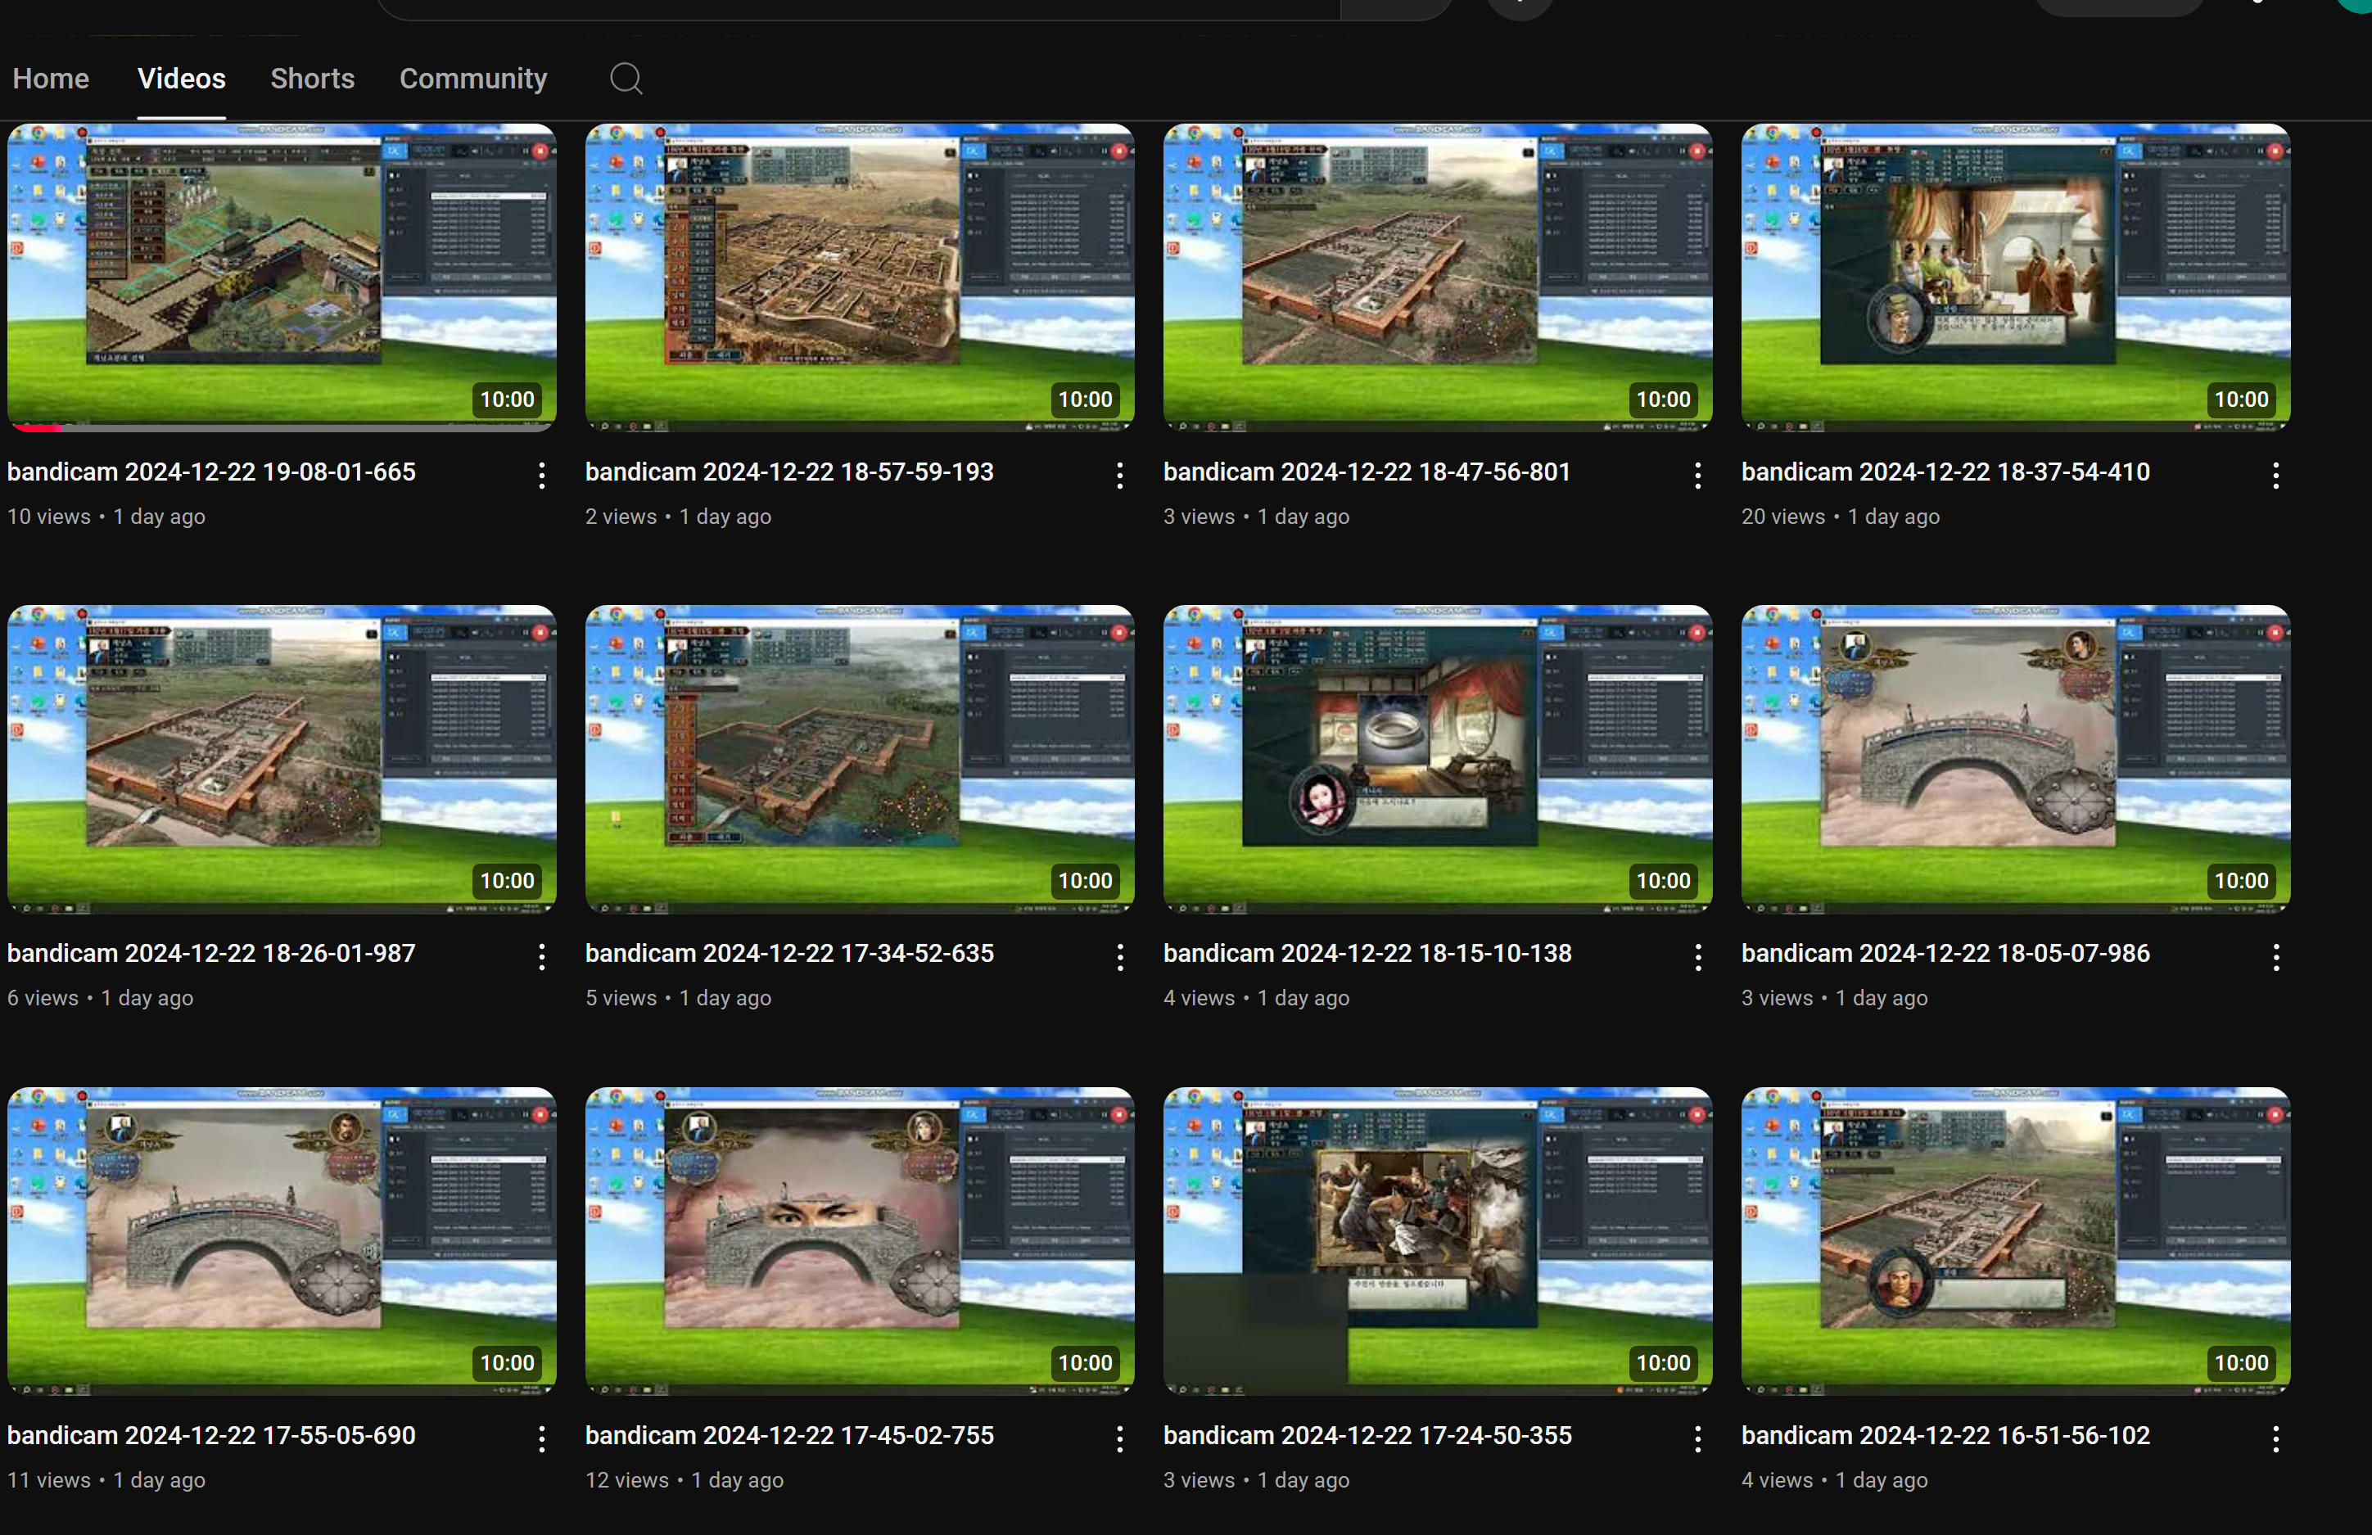Select the Videos tab
Screen dimensions: 2372x1535
point(182,78)
